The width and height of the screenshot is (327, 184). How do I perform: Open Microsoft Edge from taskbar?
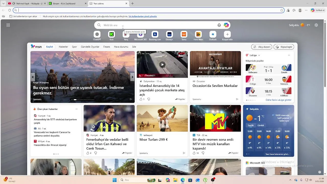pyautogui.click(x=183, y=180)
